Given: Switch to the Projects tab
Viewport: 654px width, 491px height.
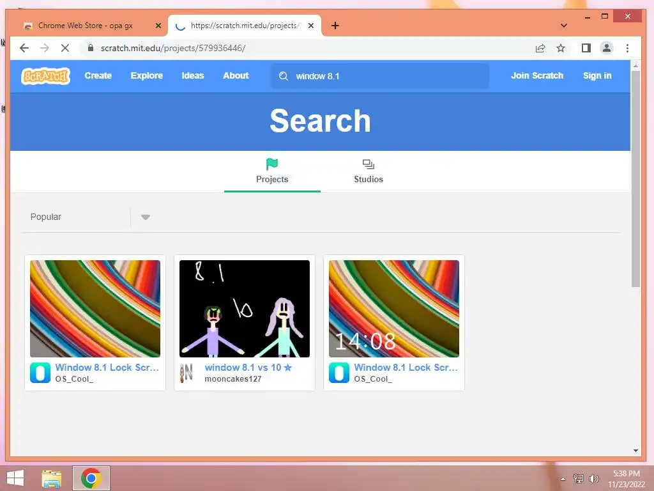Looking at the screenshot, I should click(272, 171).
